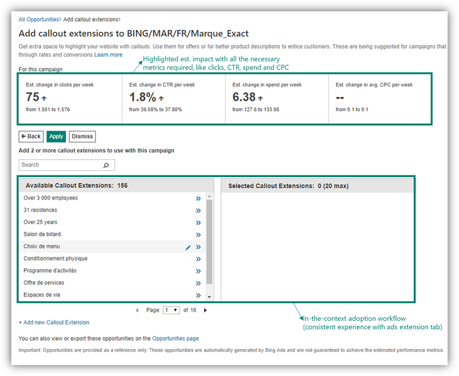Add 'Offre de services' with its chevron icon
This screenshot has width=459, height=376.
coord(198,283)
